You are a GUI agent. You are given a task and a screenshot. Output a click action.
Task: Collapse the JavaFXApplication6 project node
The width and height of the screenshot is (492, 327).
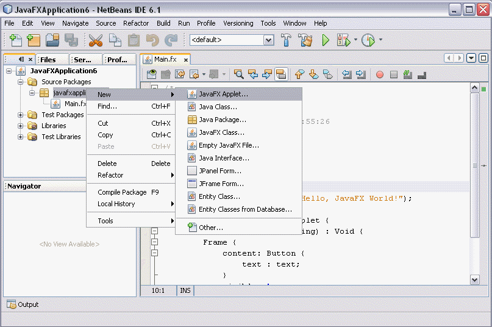(x=9, y=71)
